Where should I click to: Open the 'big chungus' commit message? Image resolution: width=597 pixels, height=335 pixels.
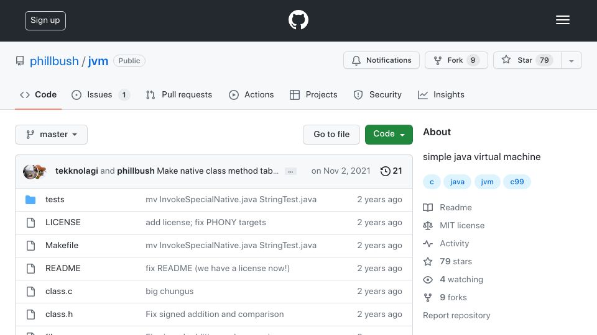pos(169,292)
